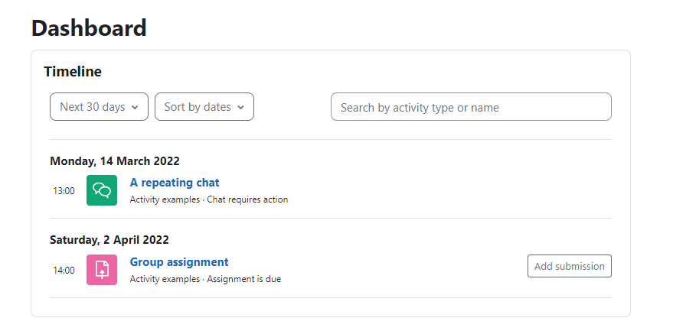Select the Dashboard page heading
Image resolution: width=673 pixels, height=321 pixels.
[x=89, y=28]
